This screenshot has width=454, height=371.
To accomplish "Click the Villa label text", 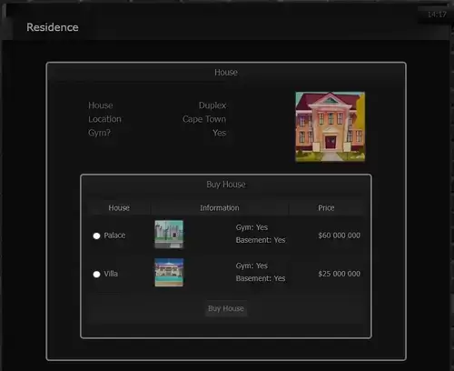I will pyautogui.click(x=111, y=274).
